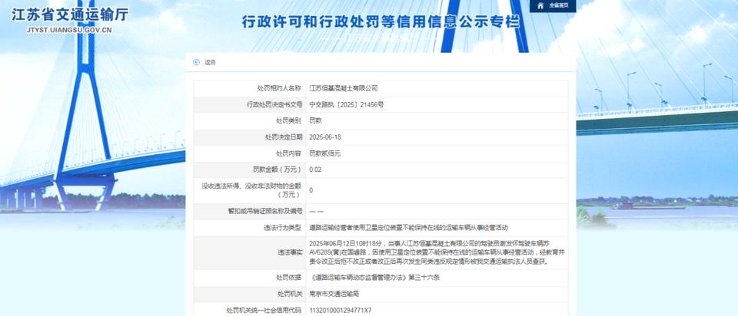The image size is (738, 316).
Task: Click the 违法行为类型 description text
Action: [408, 228]
